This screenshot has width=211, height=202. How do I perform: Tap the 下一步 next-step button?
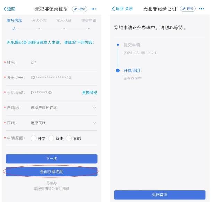(x=52, y=159)
